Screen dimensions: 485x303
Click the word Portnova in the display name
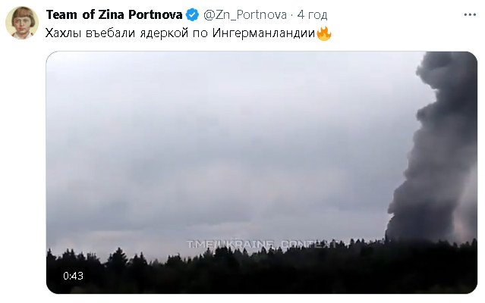(x=156, y=15)
